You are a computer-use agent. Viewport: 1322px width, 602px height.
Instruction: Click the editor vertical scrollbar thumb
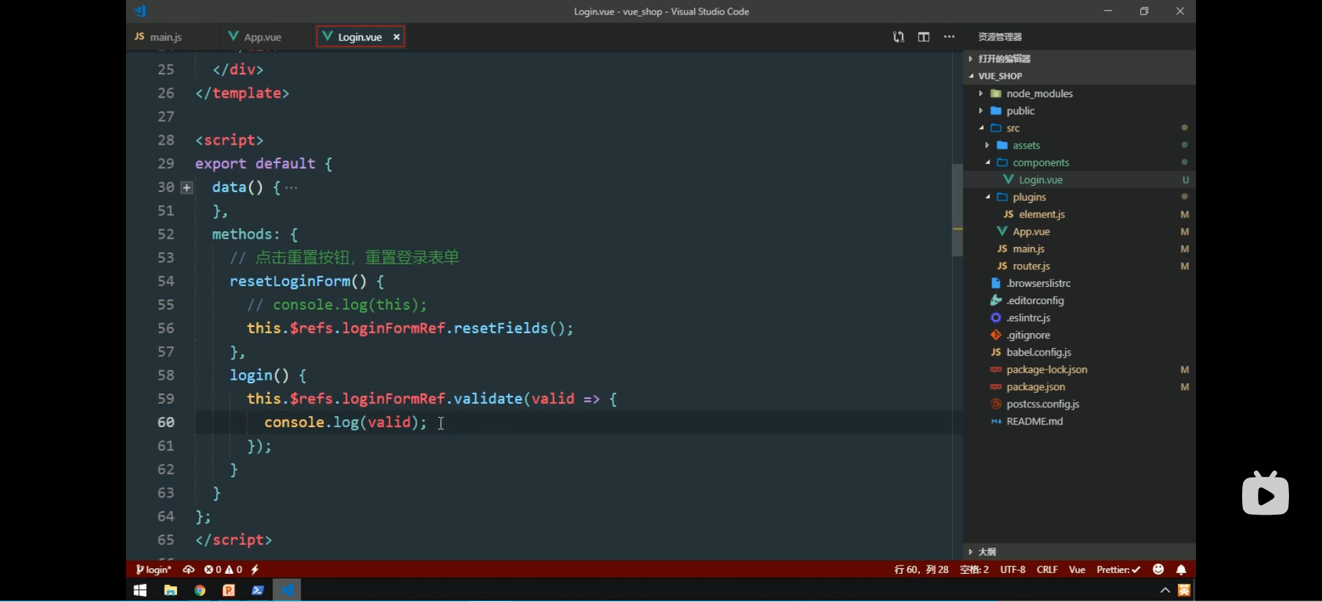click(x=957, y=210)
